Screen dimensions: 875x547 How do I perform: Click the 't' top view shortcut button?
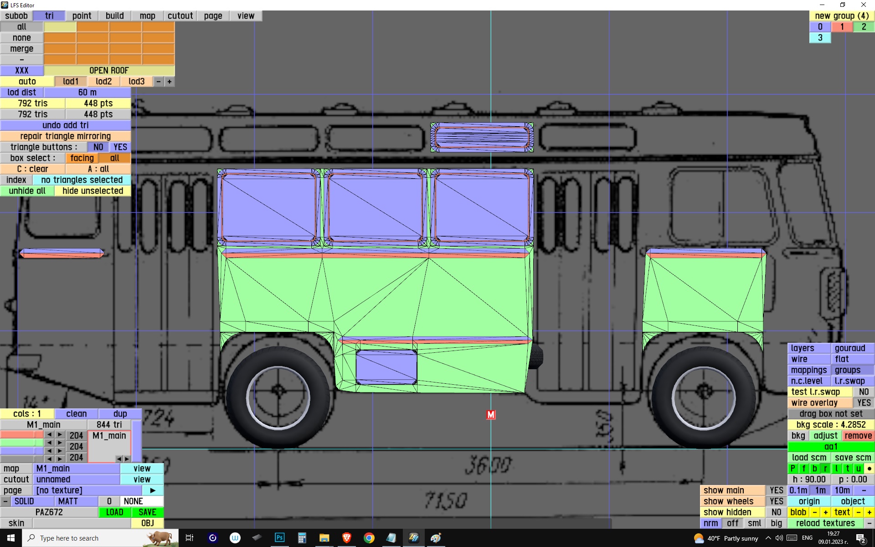tap(847, 468)
